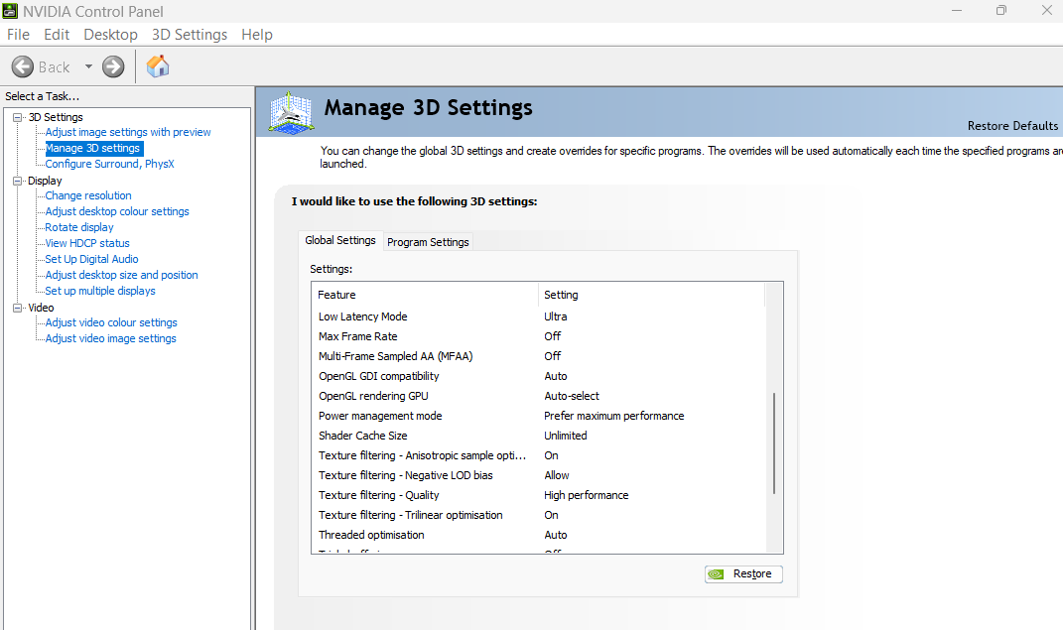
Task: Click the Manage 3D Settings header icon
Action: 291,112
